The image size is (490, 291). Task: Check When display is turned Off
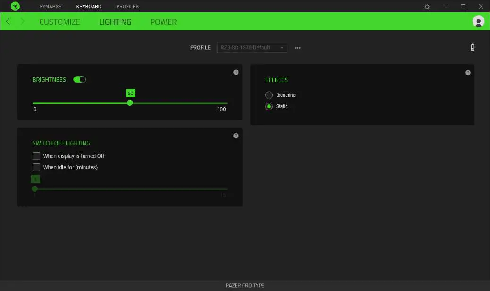[36, 156]
